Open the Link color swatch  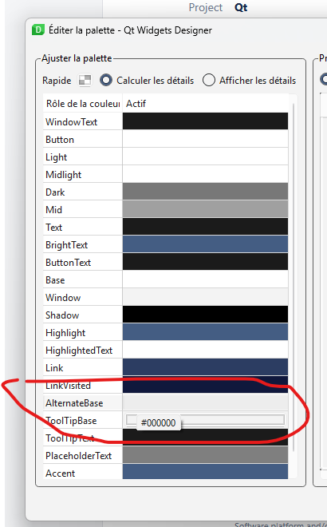click(205, 367)
